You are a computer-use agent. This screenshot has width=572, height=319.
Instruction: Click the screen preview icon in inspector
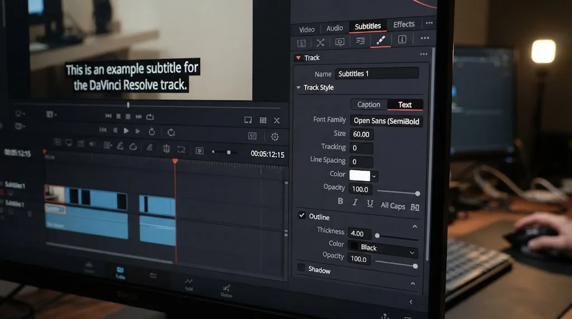point(340,42)
